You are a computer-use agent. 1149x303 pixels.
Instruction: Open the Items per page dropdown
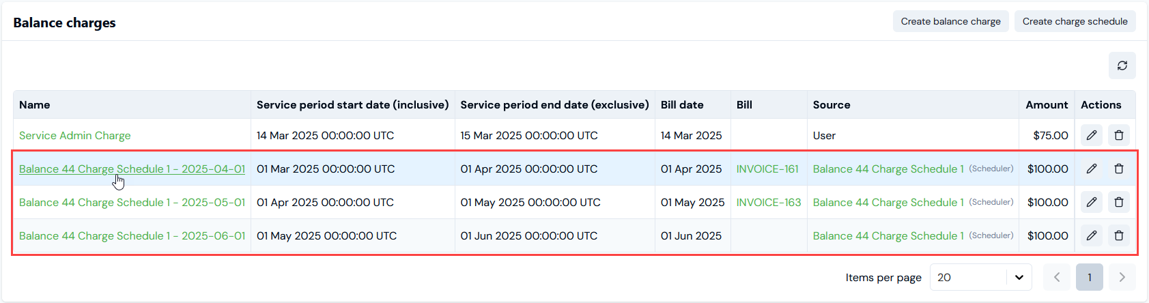click(980, 277)
